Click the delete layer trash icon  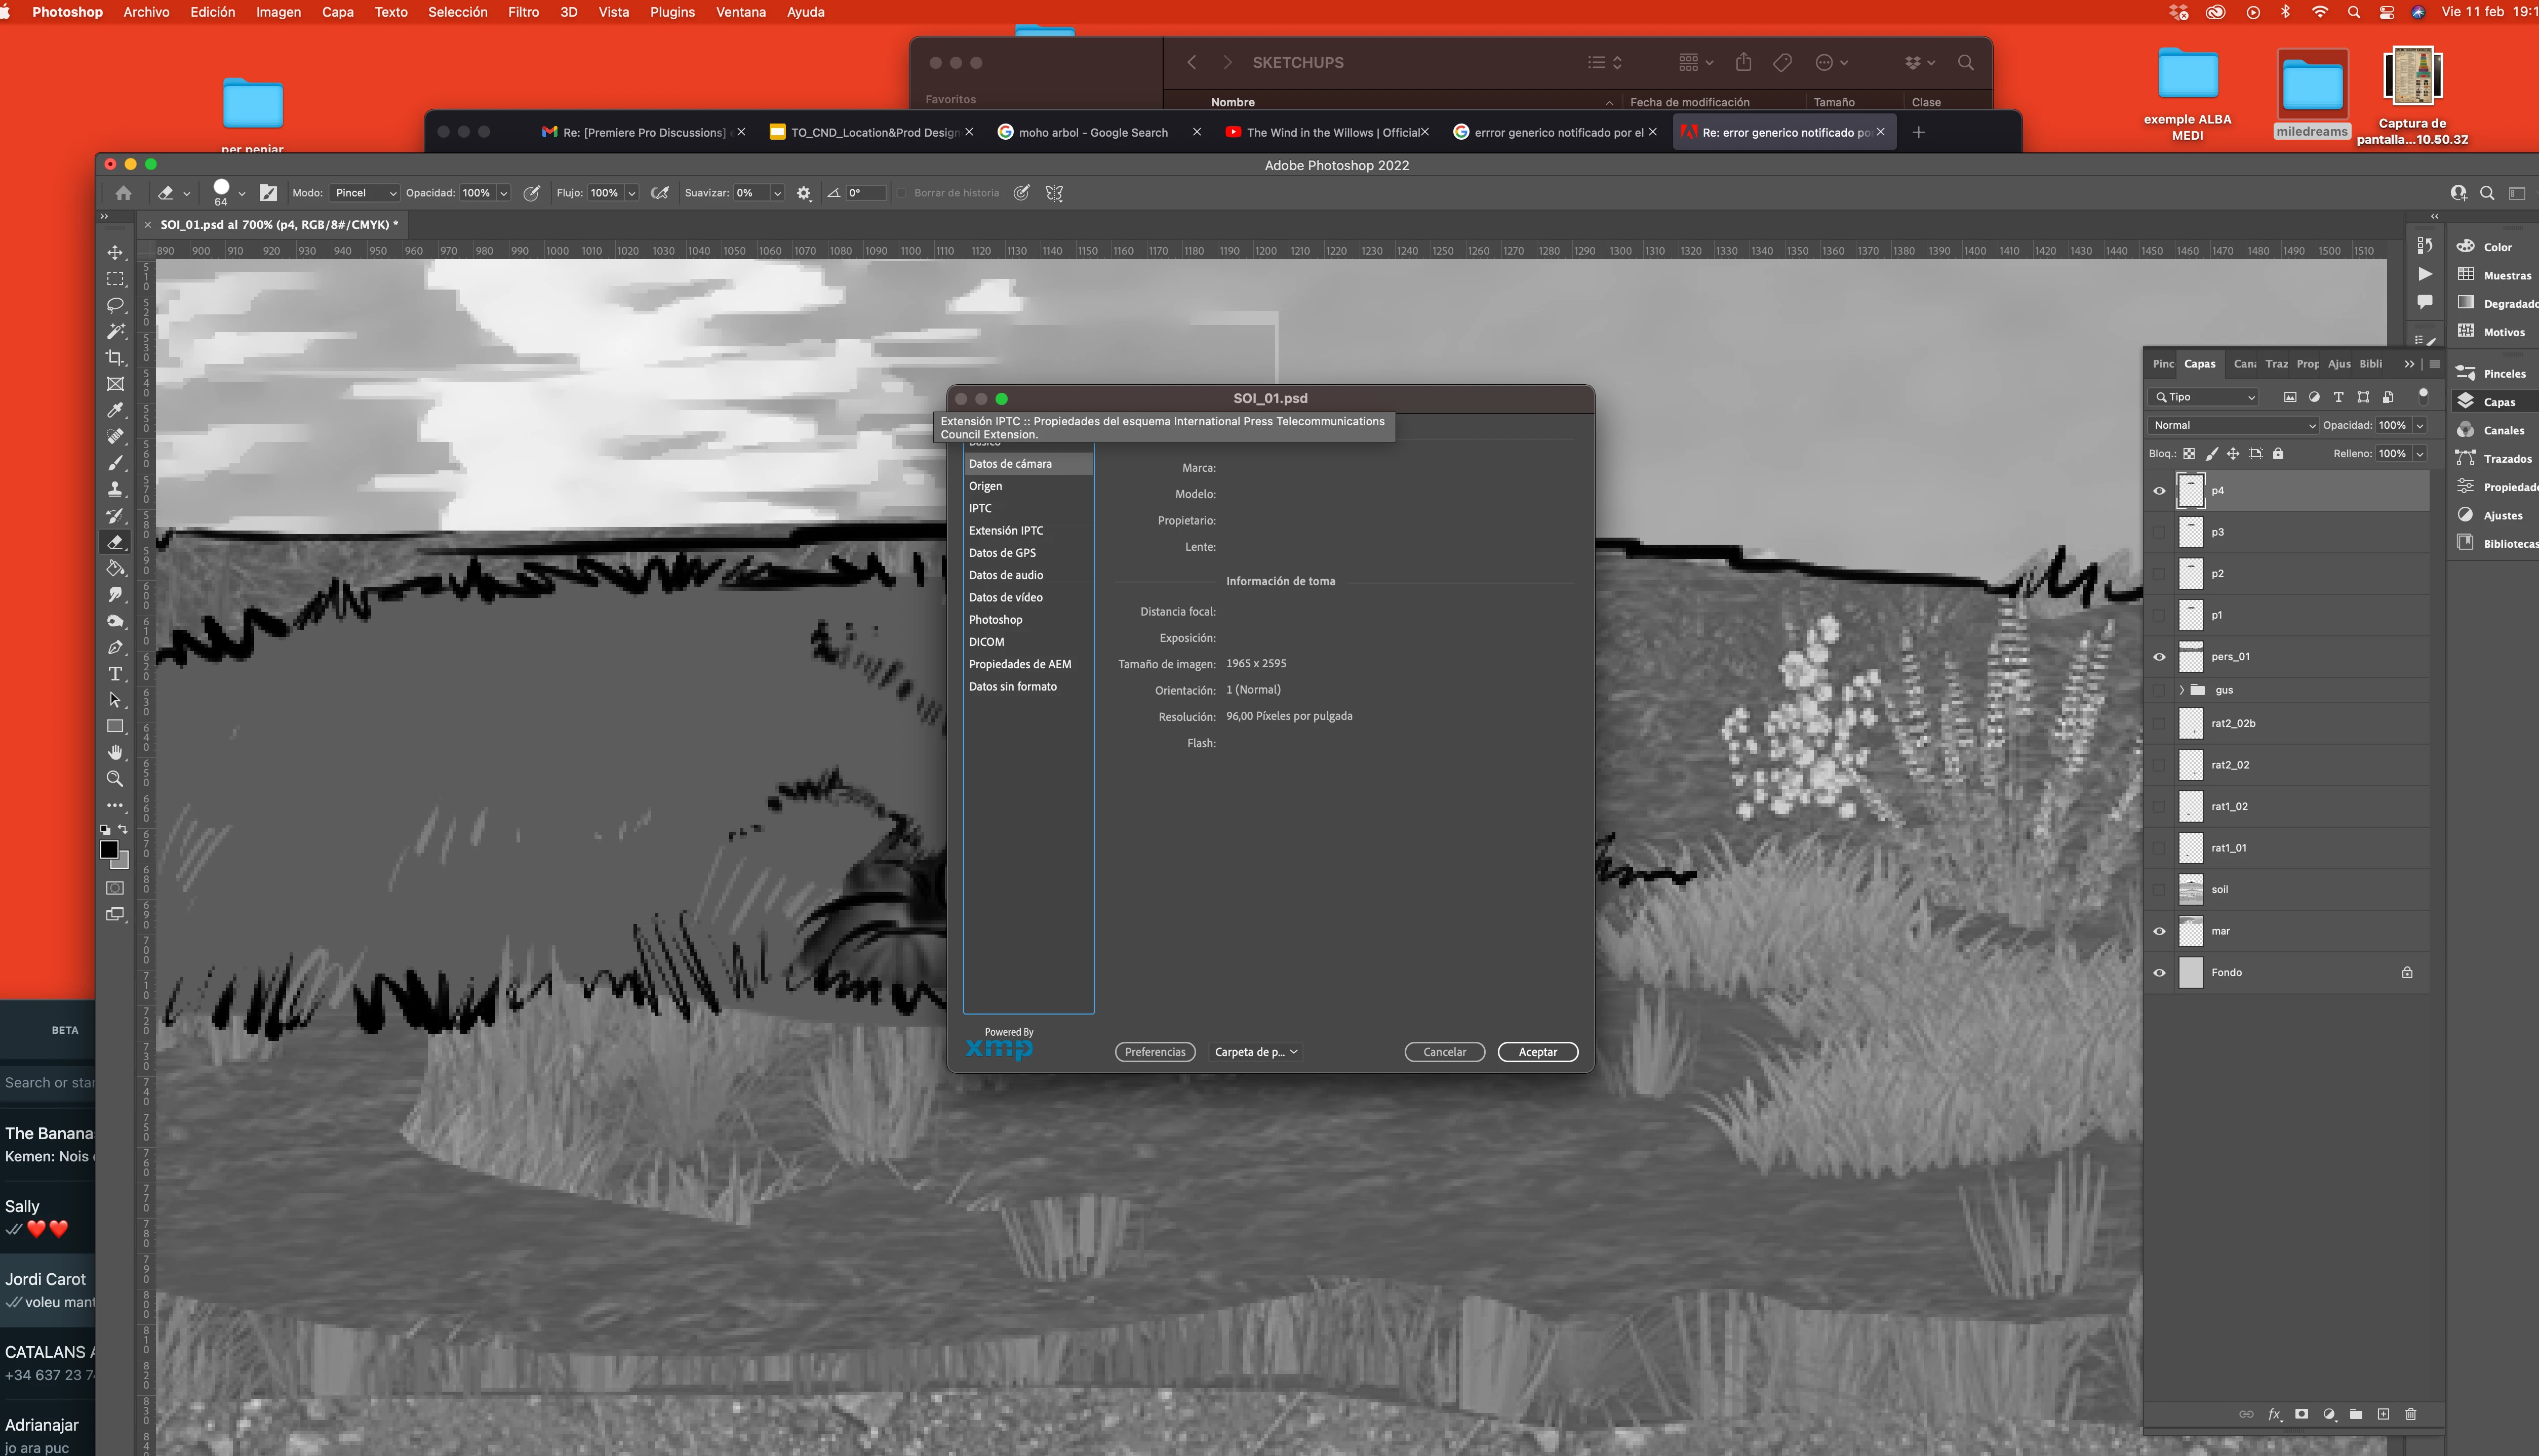pos(2410,1414)
